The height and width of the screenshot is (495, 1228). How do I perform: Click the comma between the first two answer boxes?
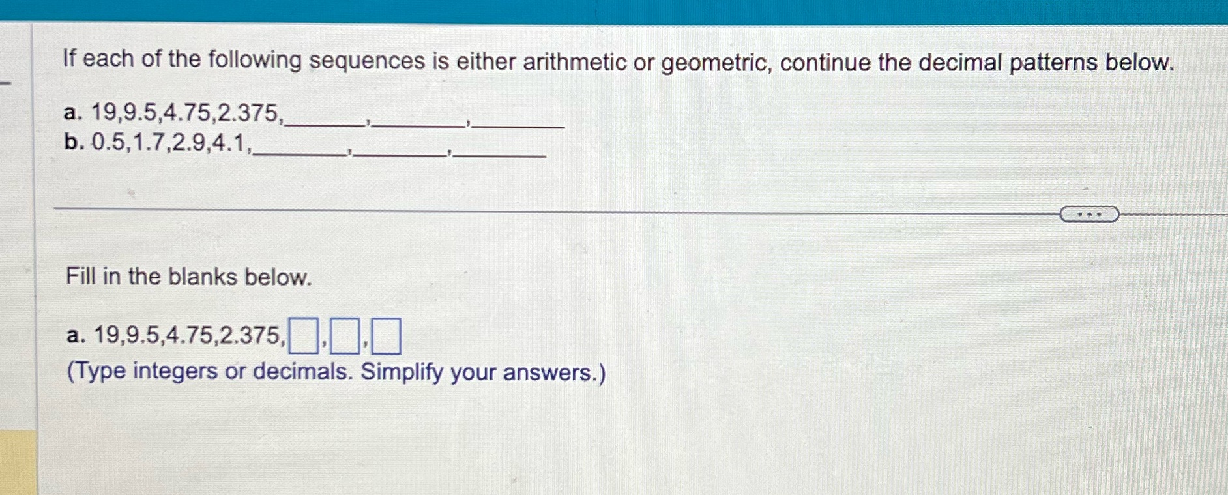pyautogui.click(x=325, y=342)
